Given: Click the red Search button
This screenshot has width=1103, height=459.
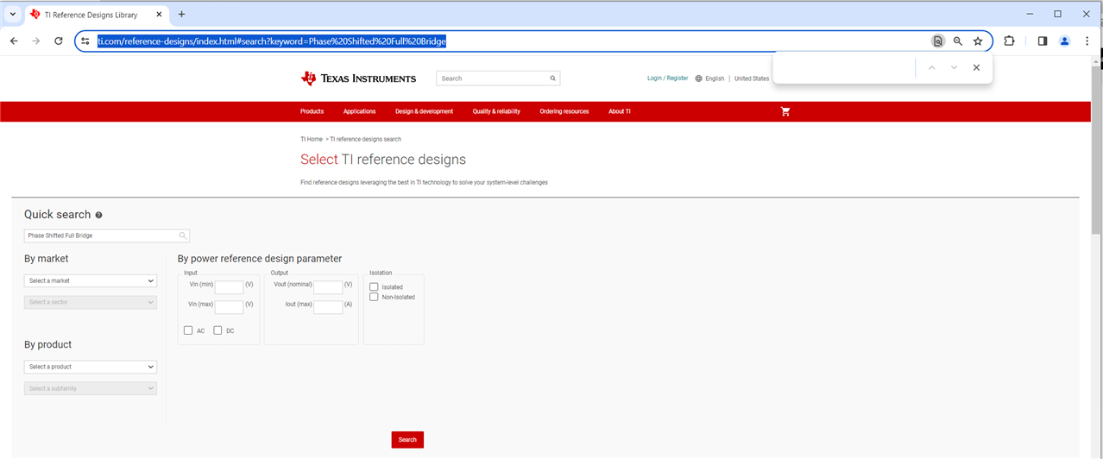Looking at the screenshot, I should tap(407, 440).
